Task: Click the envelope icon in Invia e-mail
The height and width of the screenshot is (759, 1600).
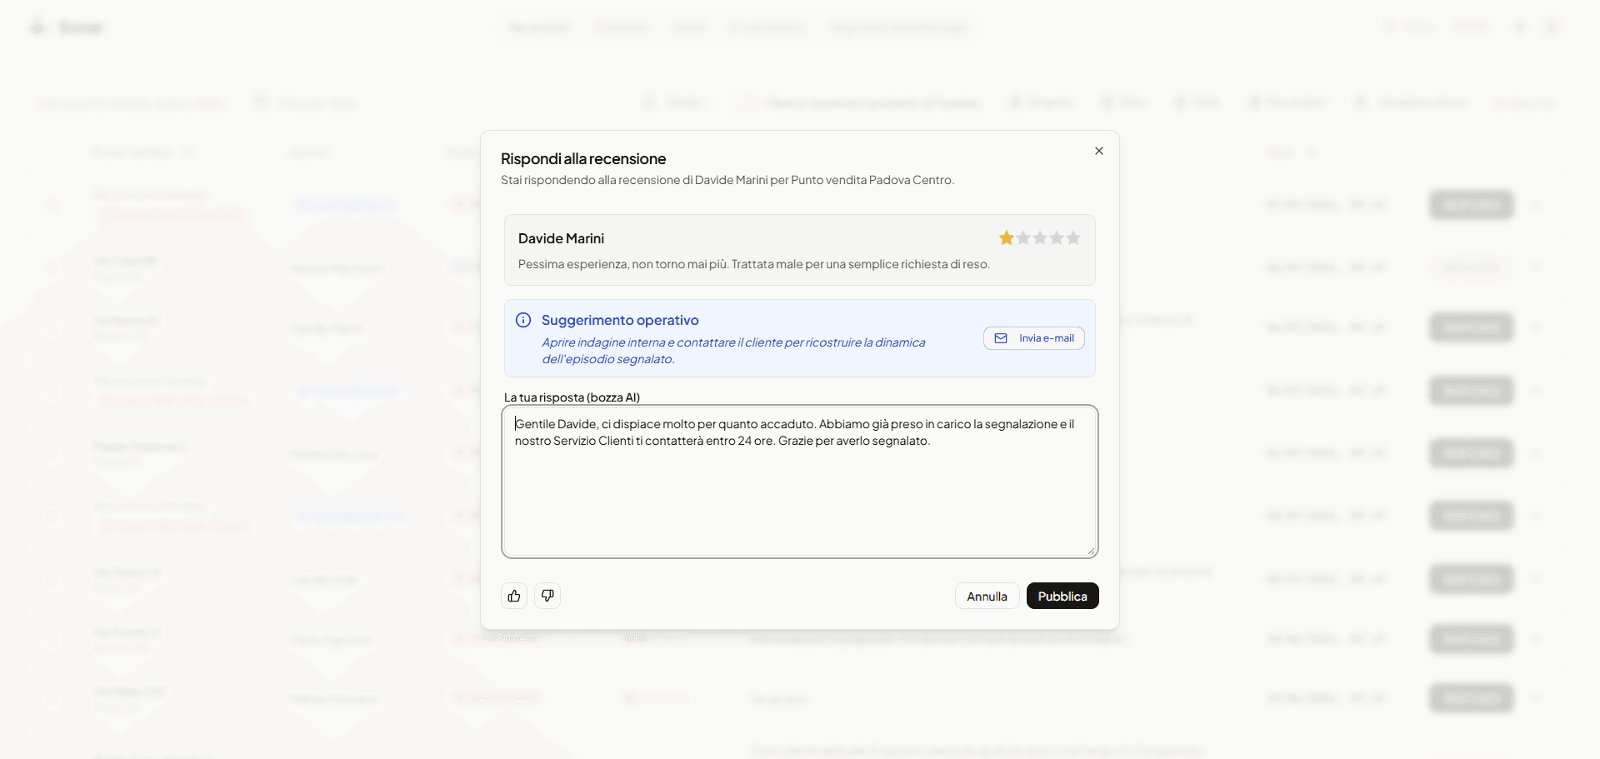Action: 1001,338
